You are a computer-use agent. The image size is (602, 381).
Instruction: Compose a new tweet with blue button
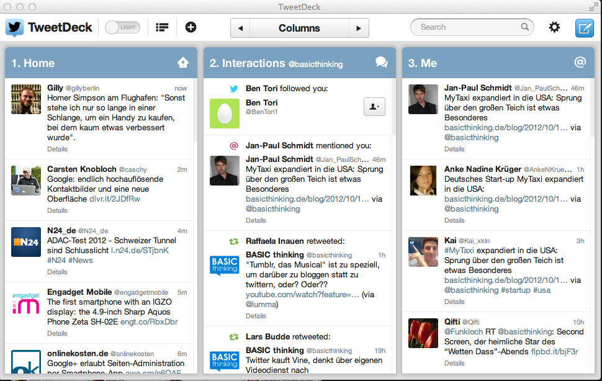click(584, 28)
